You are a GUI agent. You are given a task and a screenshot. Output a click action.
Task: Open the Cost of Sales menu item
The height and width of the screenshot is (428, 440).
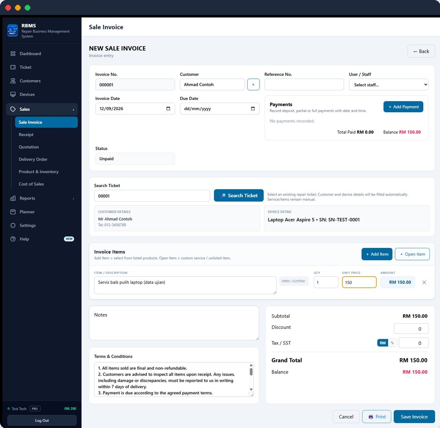tap(31, 184)
